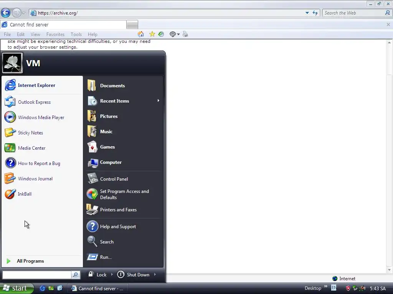Open the Games folder
Viewport: 393px width, 294px height.
[x=124, y=147]
